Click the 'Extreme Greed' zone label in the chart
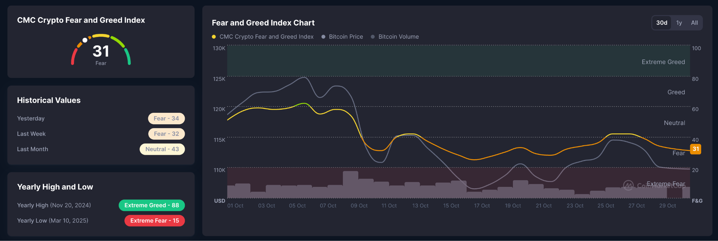 (663, 62)
